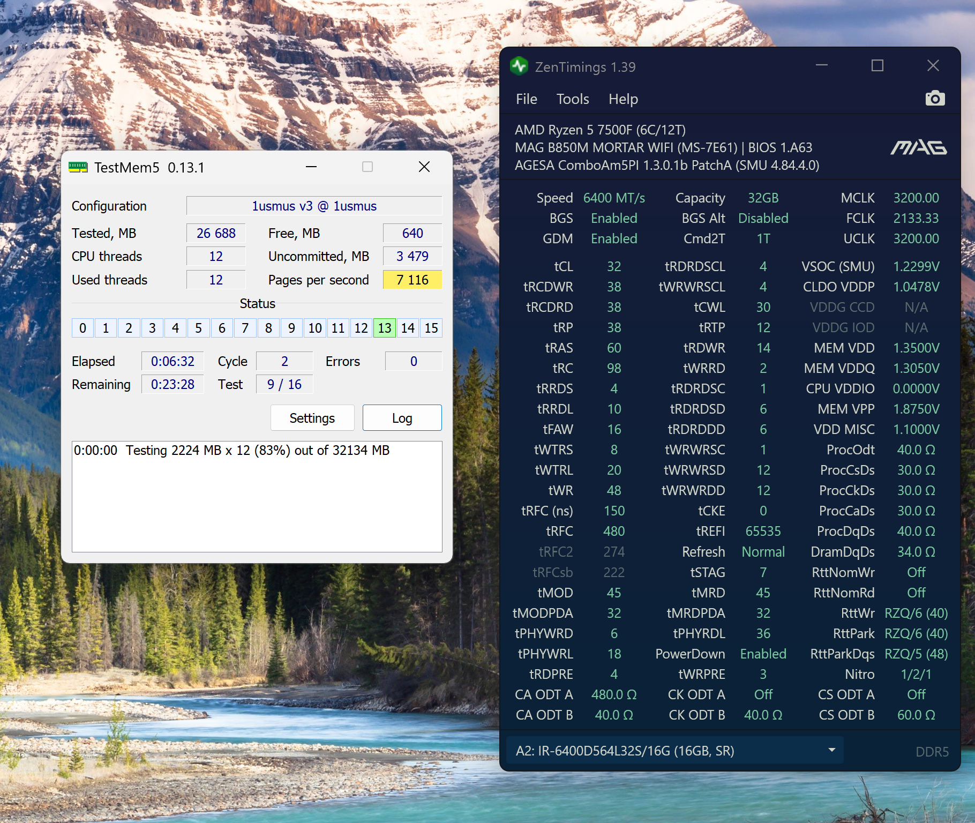Viewport: 975px width, 823px height.
Task: Click the tREFI value 65535
Action: (x=763, y=531)
